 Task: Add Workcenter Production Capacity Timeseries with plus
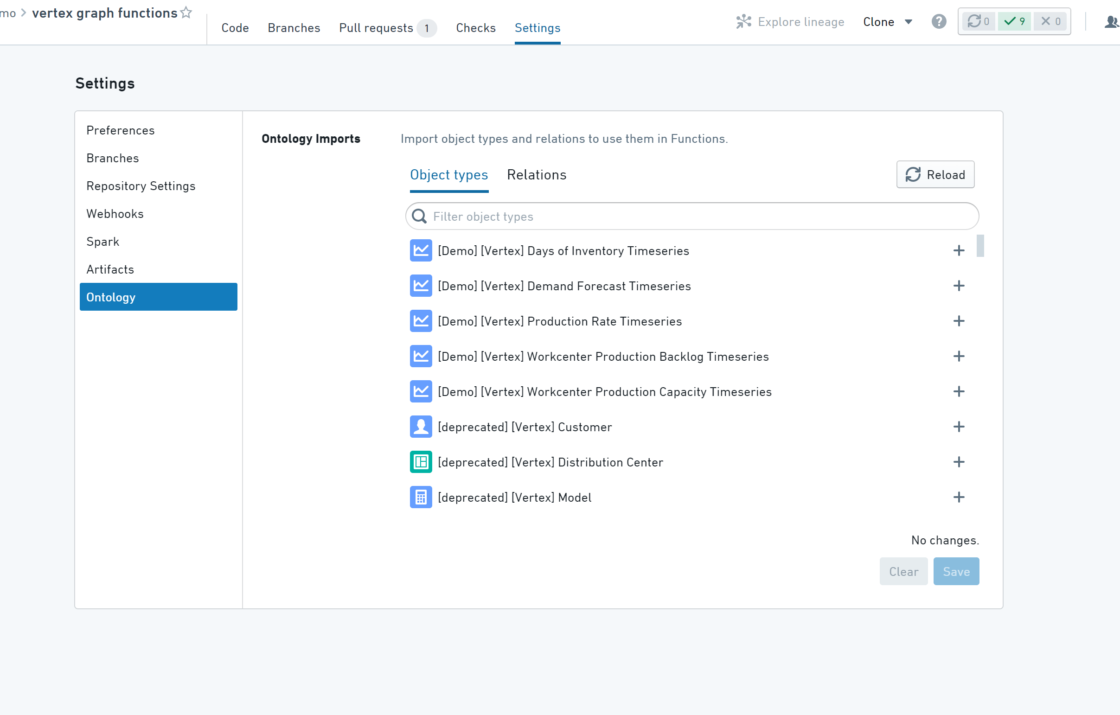(959, 392)
